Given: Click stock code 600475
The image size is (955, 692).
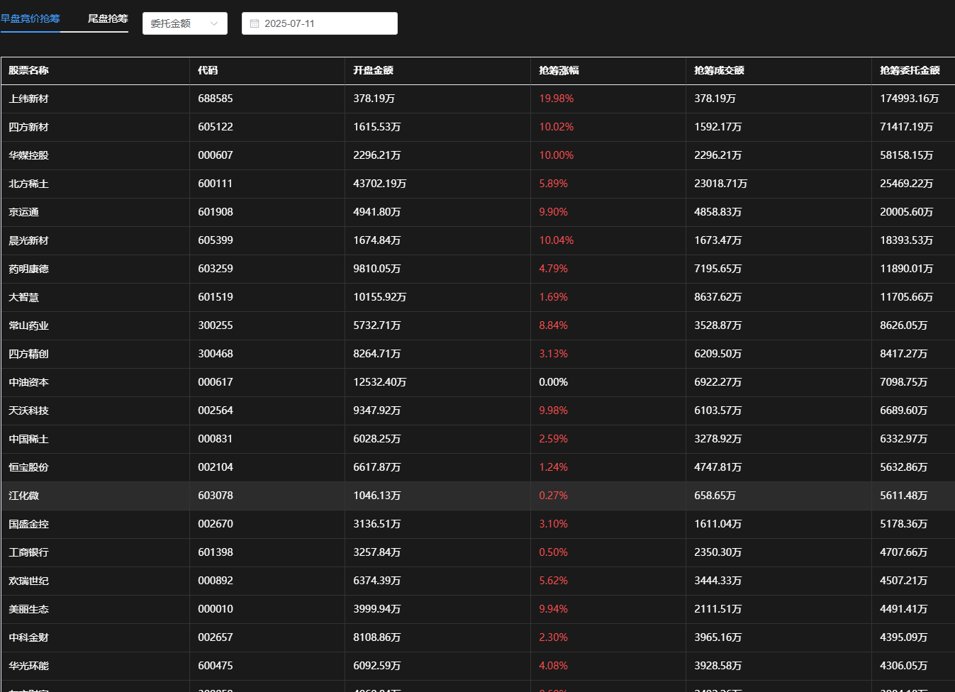Looking at the screenshot, I should [x=216, y=666].
